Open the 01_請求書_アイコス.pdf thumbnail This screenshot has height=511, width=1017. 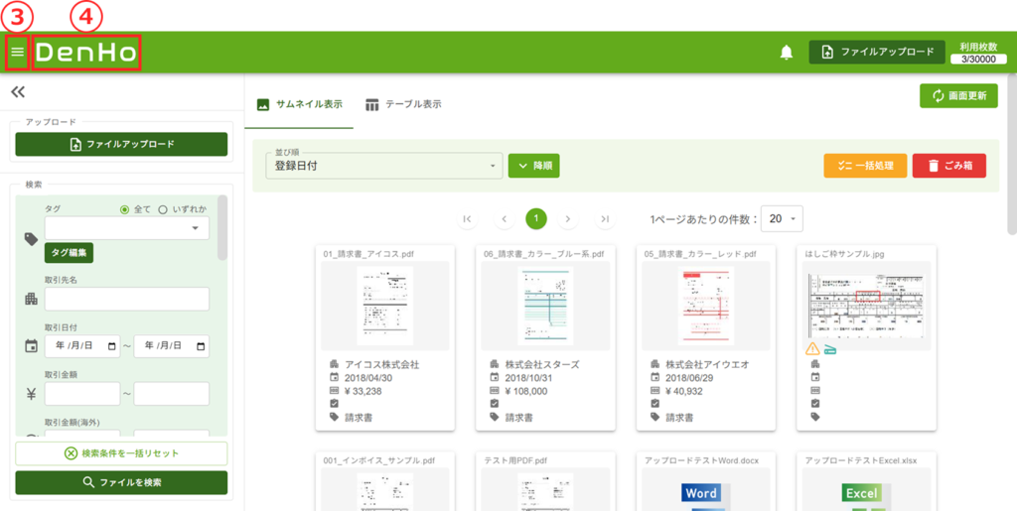click(x=384, y=306)
